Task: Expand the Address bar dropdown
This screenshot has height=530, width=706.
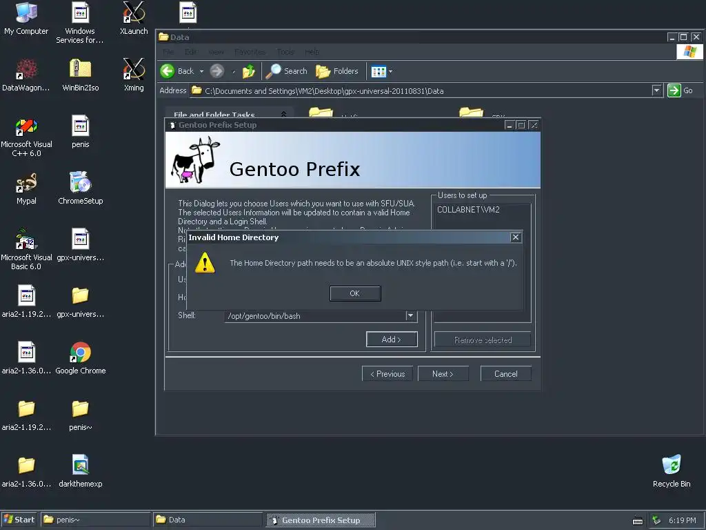Action: click(x=656, y=90)
